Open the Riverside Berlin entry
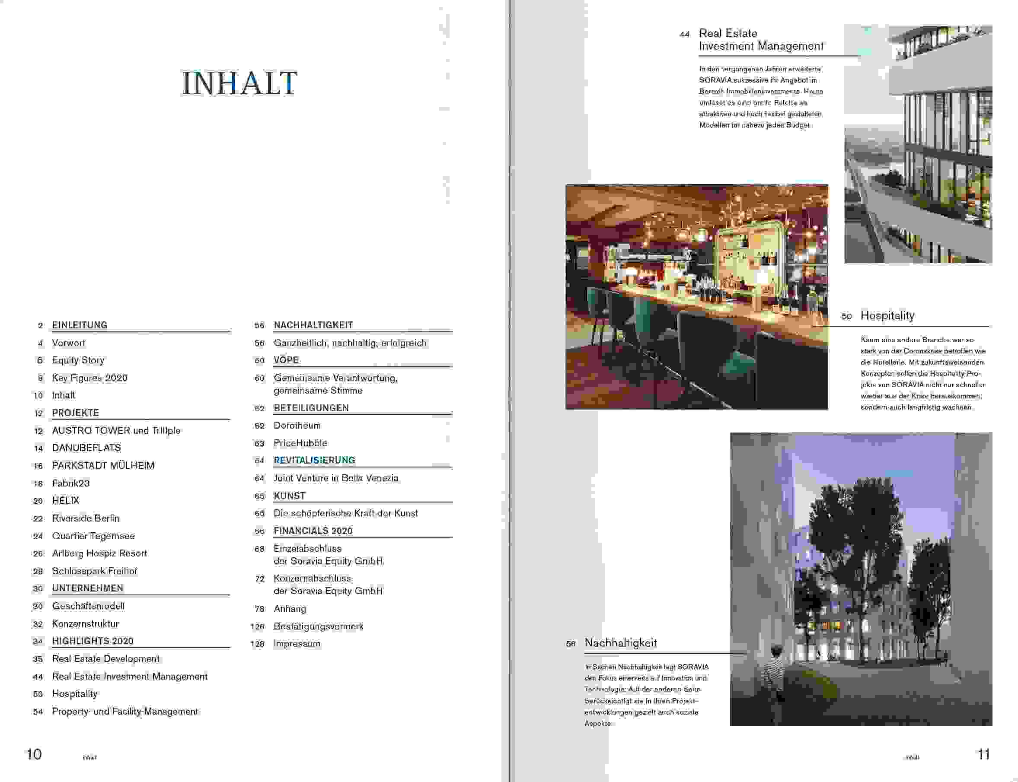The height and width of the screenshot is (782, 1018). pyautogui.click(x=86, y=518)
